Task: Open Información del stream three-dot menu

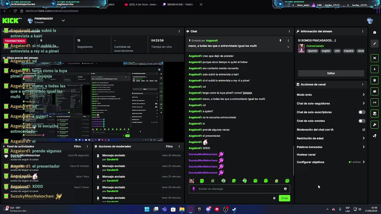Action: (363, 31)
